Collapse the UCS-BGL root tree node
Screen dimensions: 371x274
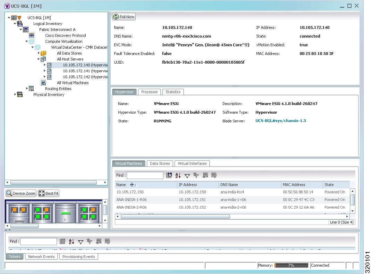click(9, 17)
